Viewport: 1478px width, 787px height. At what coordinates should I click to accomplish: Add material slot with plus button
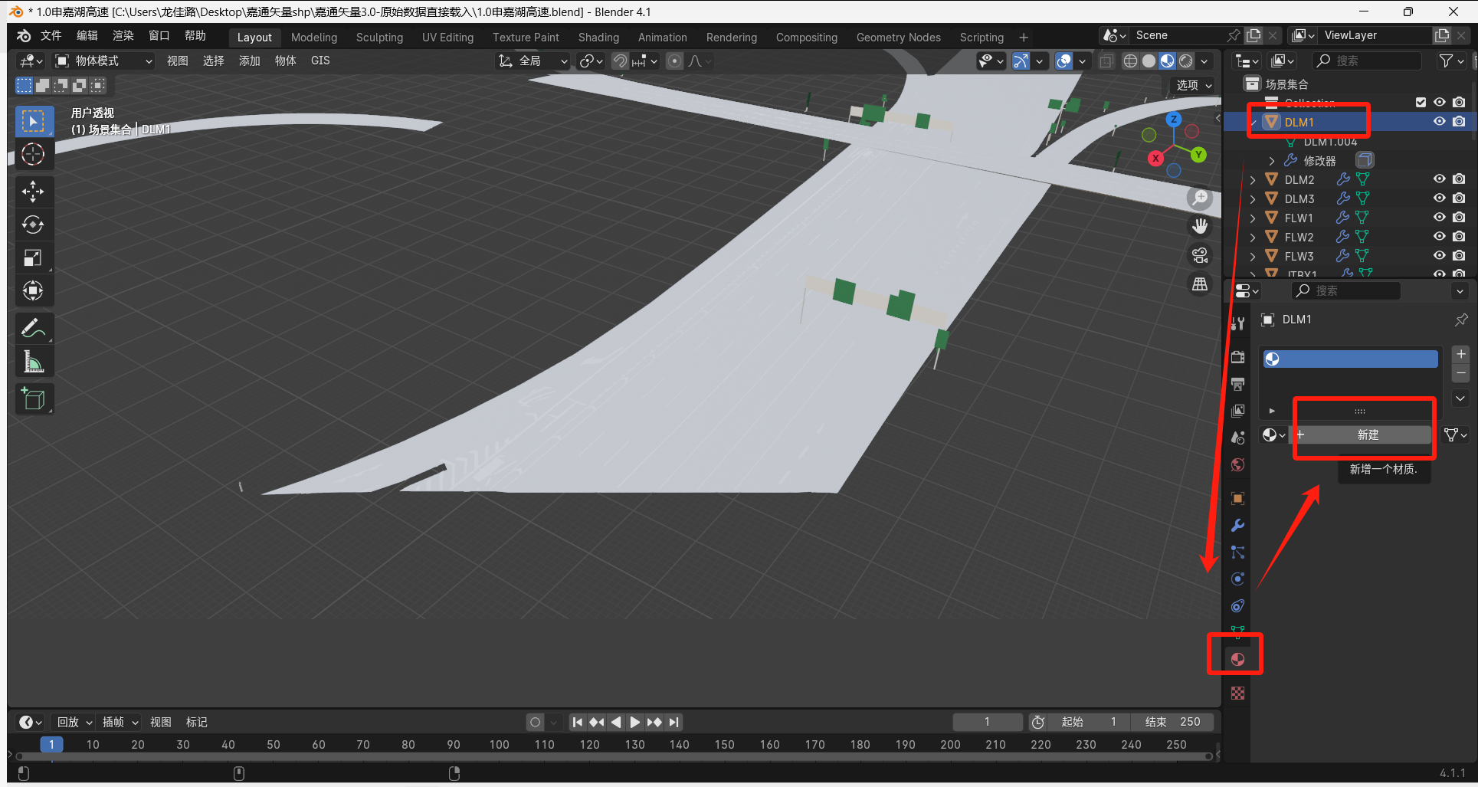(1461, 354)
